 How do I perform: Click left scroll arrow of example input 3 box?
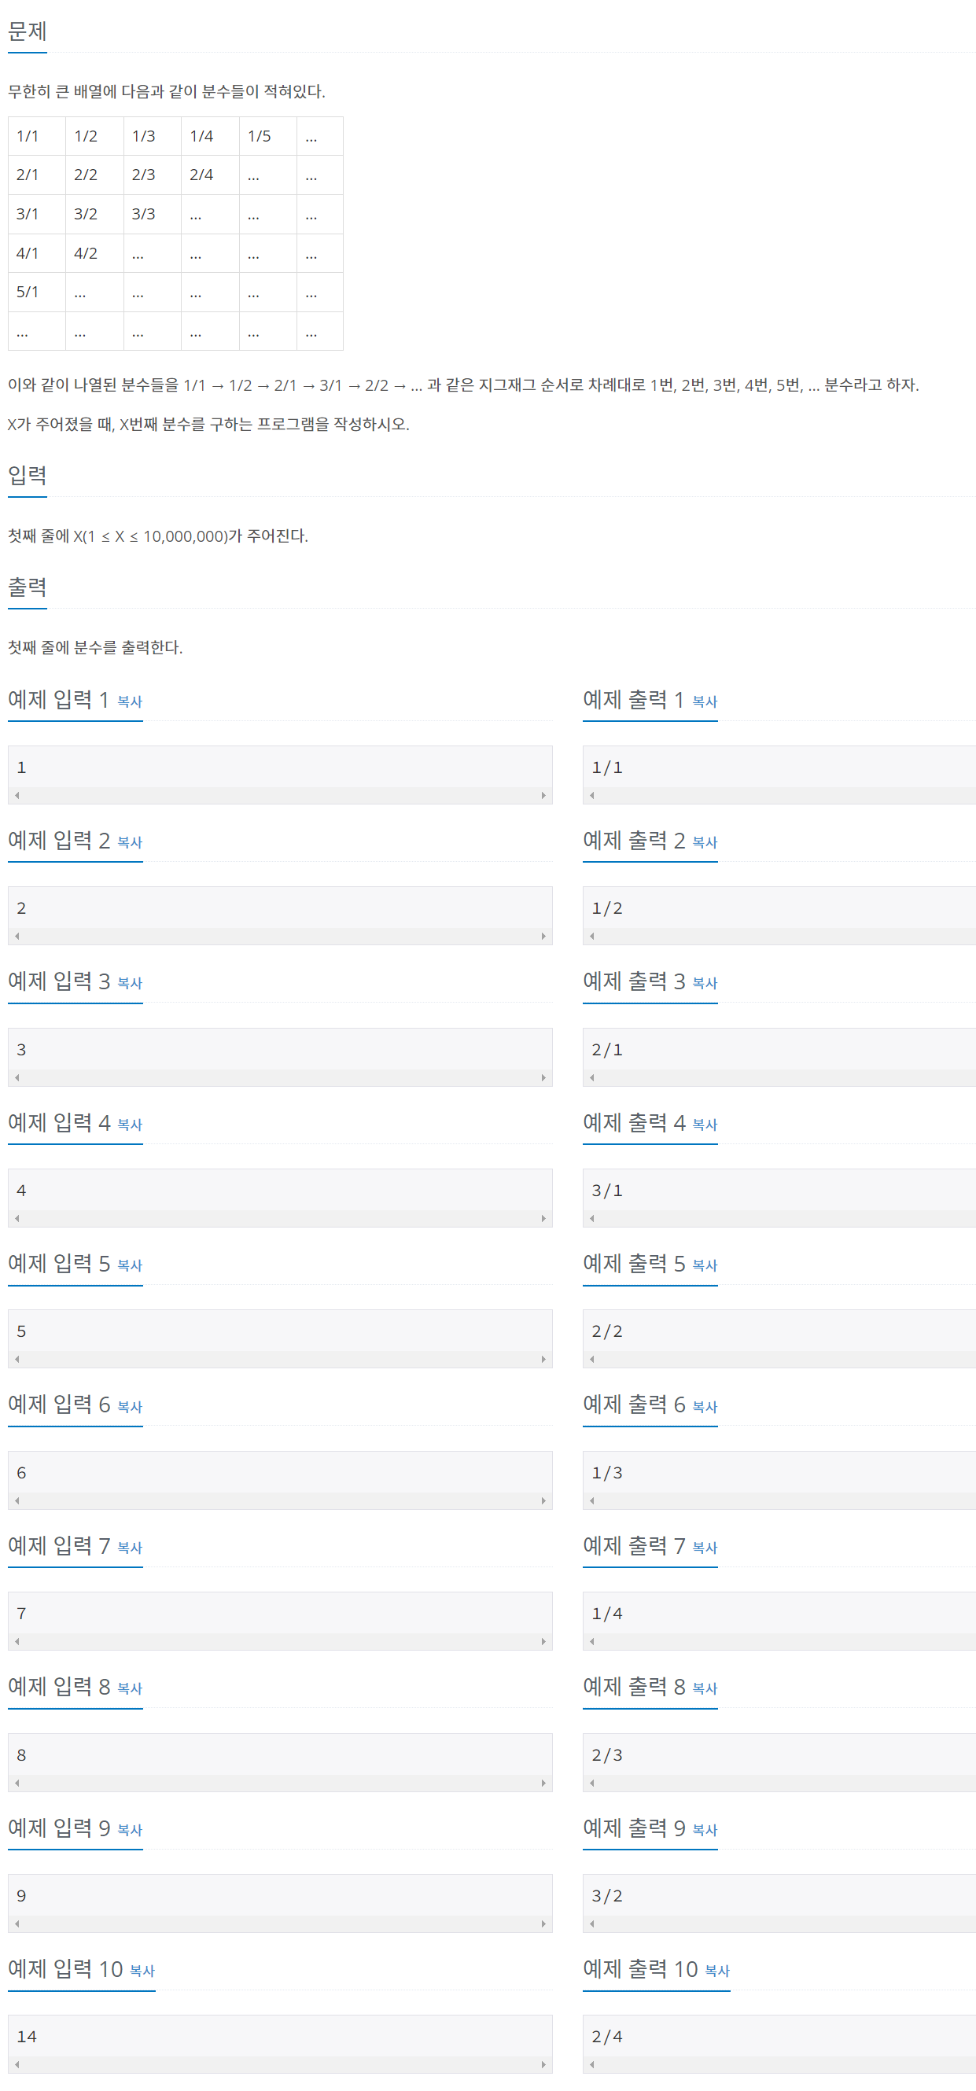click(x=17, y=1078)
